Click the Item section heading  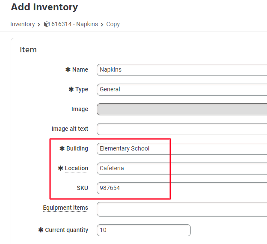point(28,50)
